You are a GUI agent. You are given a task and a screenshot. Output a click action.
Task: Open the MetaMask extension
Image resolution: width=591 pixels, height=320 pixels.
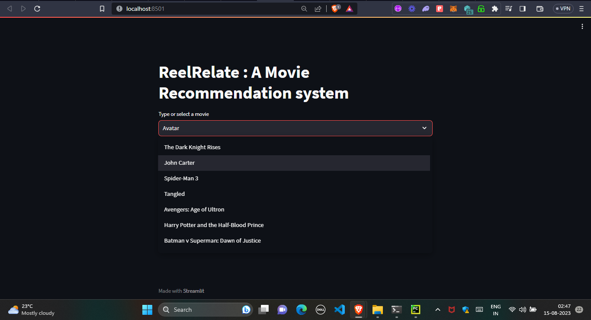[453, 8]
